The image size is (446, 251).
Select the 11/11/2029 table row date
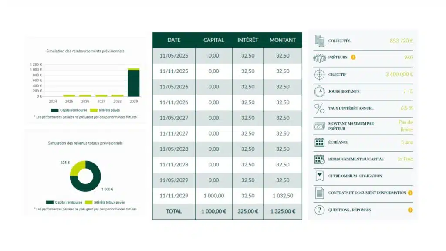tap(174, 196)
